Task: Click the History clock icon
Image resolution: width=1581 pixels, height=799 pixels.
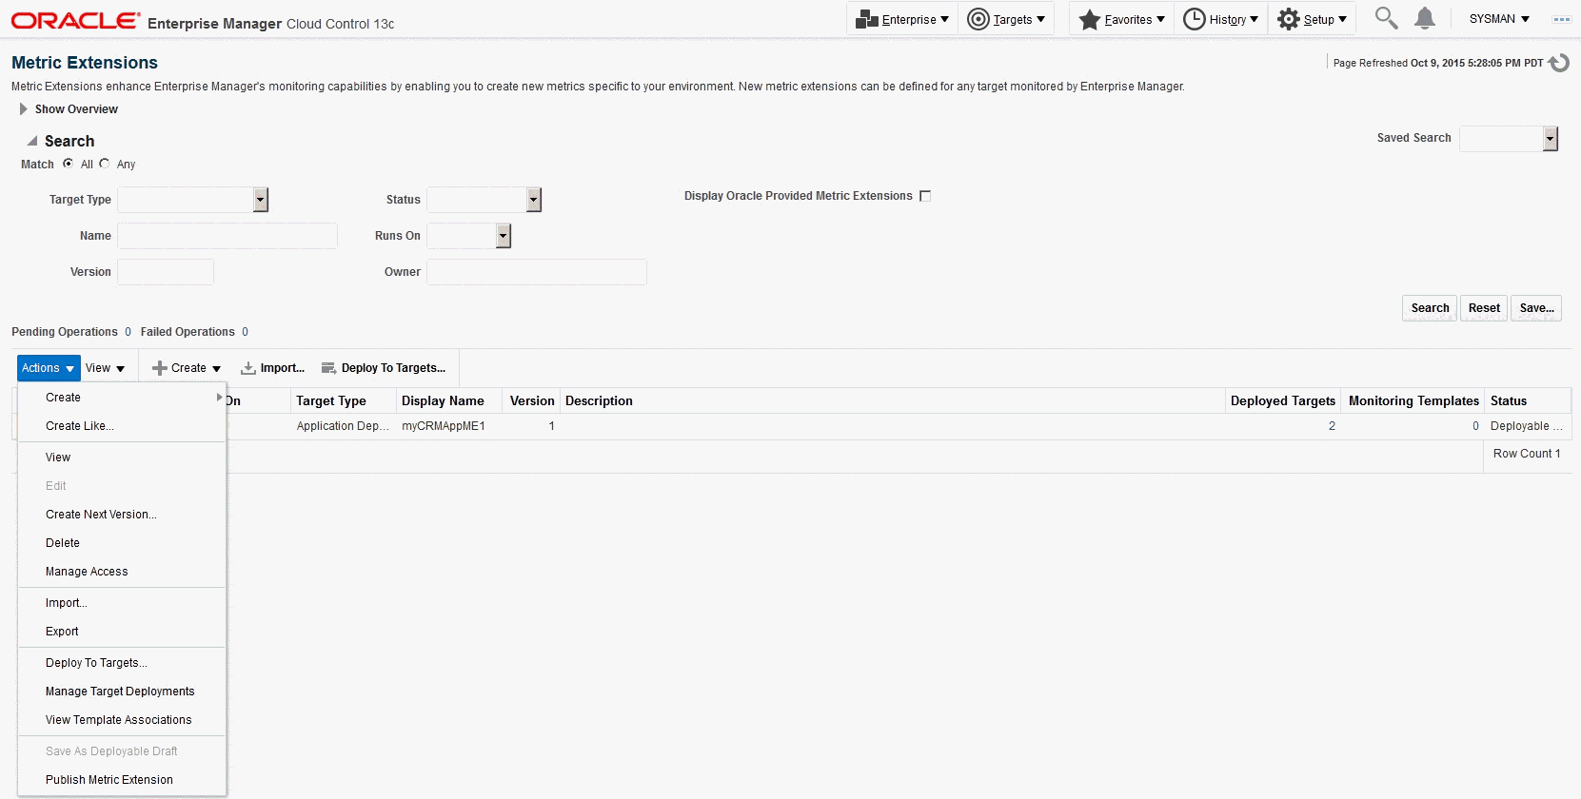Action: click(1194, 19)
